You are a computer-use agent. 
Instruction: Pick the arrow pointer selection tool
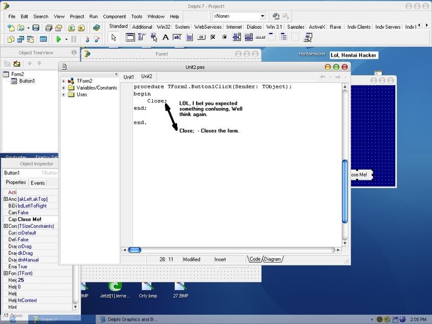113,37
